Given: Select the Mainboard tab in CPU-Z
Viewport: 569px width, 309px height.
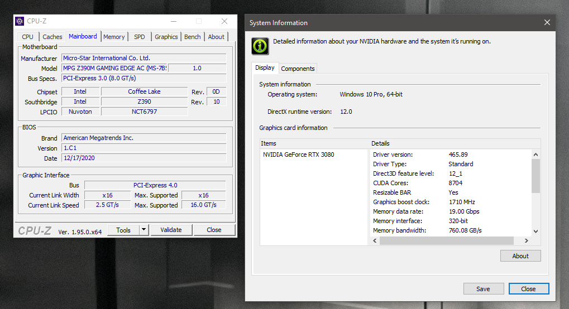Looking at the screenshot, I should [83, 36].
